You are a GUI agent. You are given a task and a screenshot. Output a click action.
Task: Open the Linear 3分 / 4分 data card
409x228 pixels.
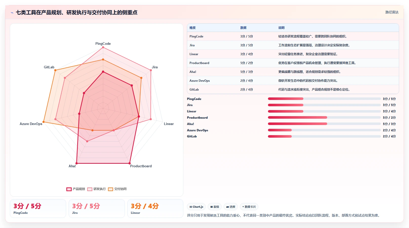coord(155,209)
